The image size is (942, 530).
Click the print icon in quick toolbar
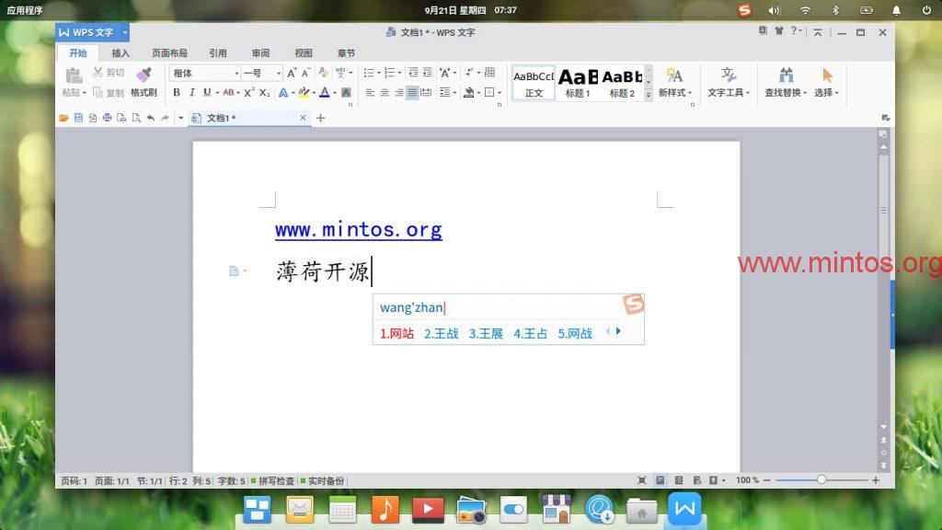[107, 118]
